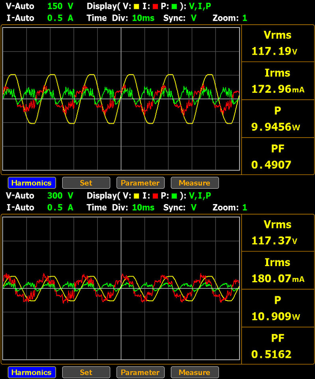This screenshot has height=379, width=315.
Task: Click power factor value 0.4907
Action: tap(271, 165)
